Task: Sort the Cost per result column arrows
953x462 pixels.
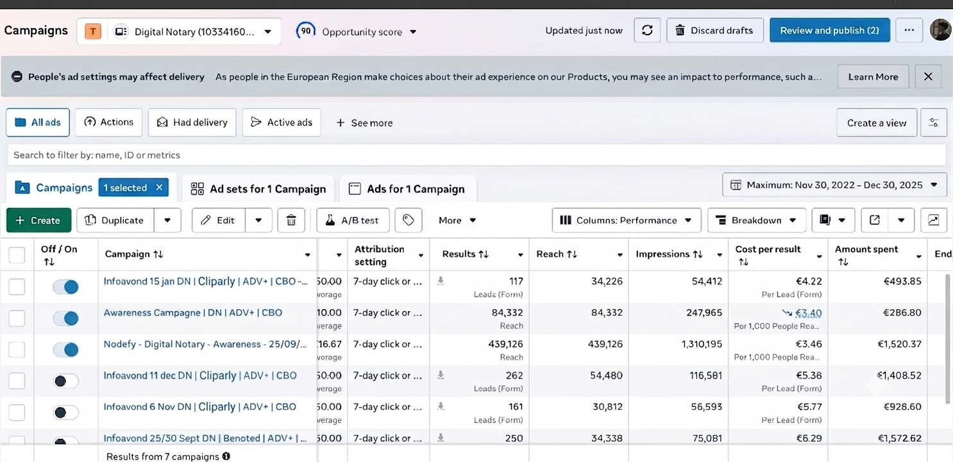Action: click(x=743, y=262)
